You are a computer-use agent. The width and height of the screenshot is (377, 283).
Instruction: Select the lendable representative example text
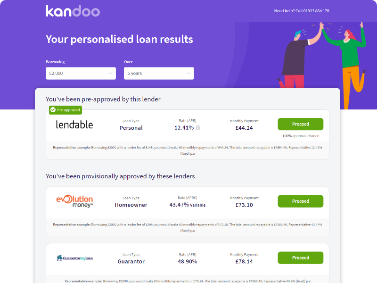point(188,150)
